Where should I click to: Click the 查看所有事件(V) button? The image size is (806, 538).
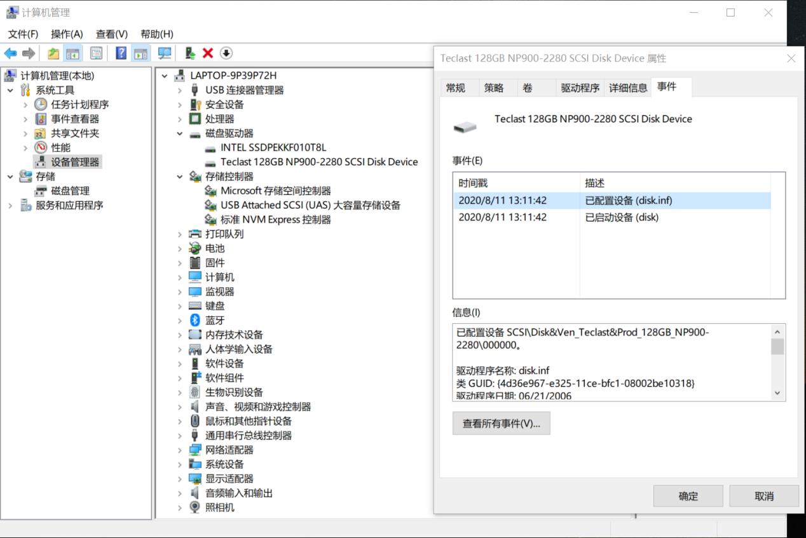coord(502,422)
